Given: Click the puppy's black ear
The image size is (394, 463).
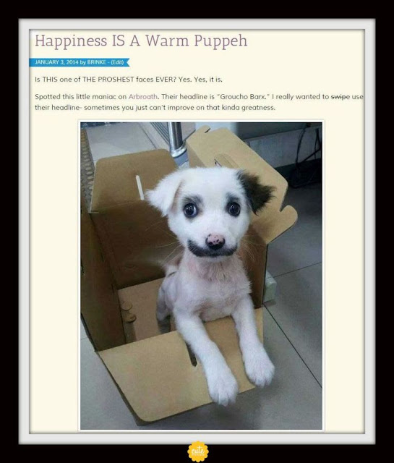Looking at the screenshot, I should point(255,190).
